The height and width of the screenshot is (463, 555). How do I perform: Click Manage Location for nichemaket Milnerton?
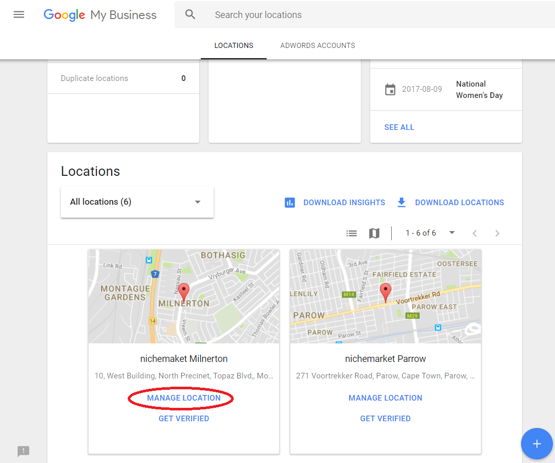[x=184, y=398]
